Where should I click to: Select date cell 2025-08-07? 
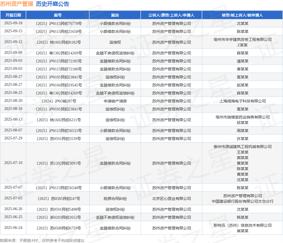point(13,130)
